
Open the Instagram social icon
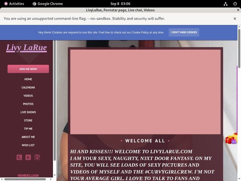(37, 157)
